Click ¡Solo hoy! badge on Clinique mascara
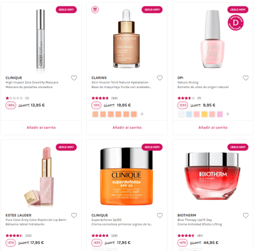The height and width of the screenshot is (251, 256). [66, 10]
